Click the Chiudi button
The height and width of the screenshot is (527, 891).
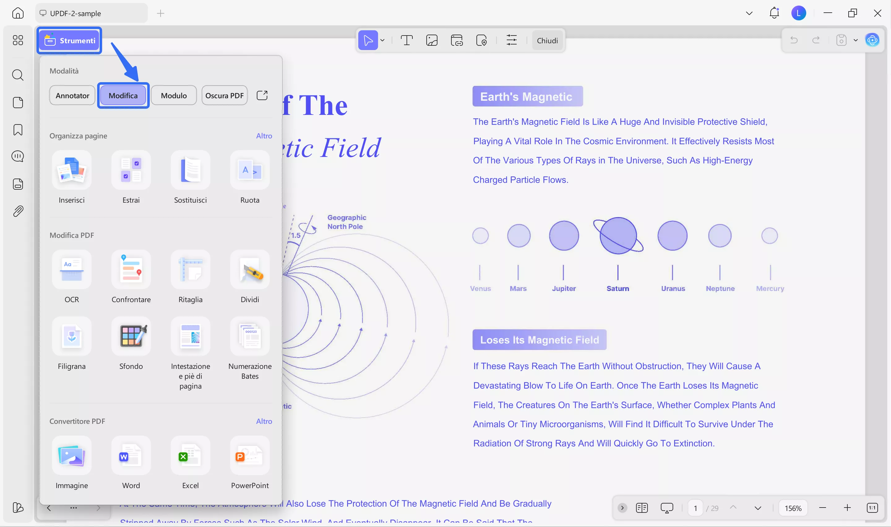pos(547,40)
